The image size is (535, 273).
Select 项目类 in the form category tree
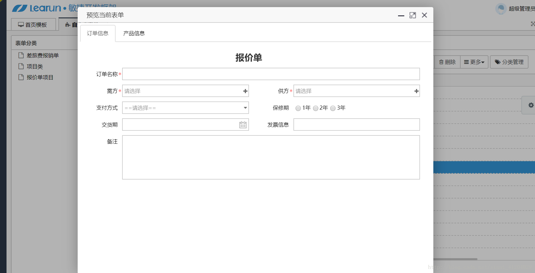click(35, 67)
